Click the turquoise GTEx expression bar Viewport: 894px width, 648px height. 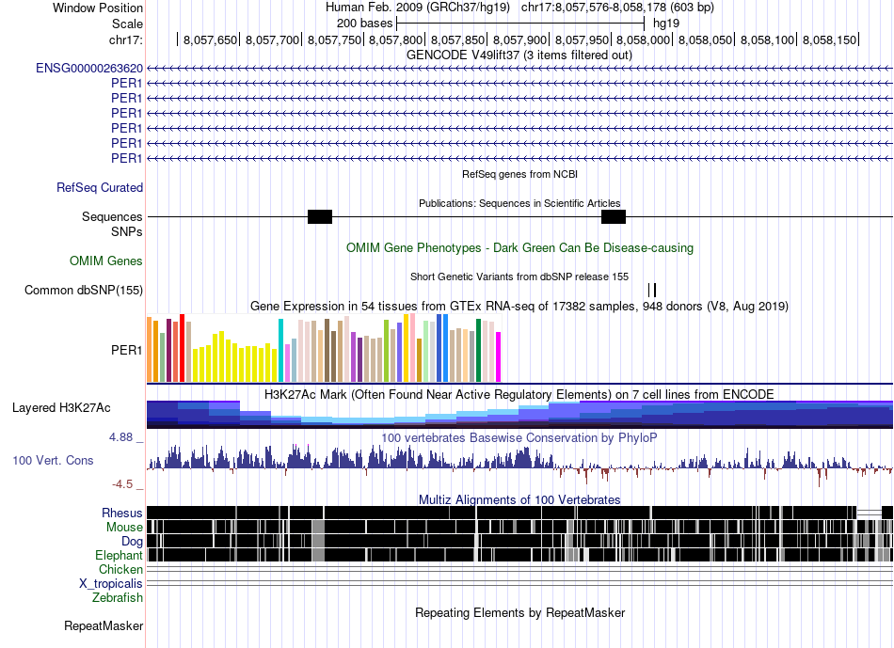coord(280,350)
